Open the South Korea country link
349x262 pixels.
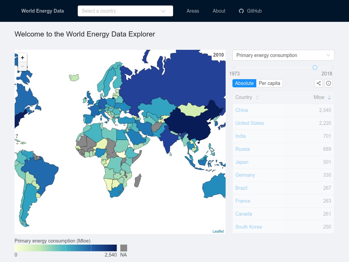[x=248, y=227]
